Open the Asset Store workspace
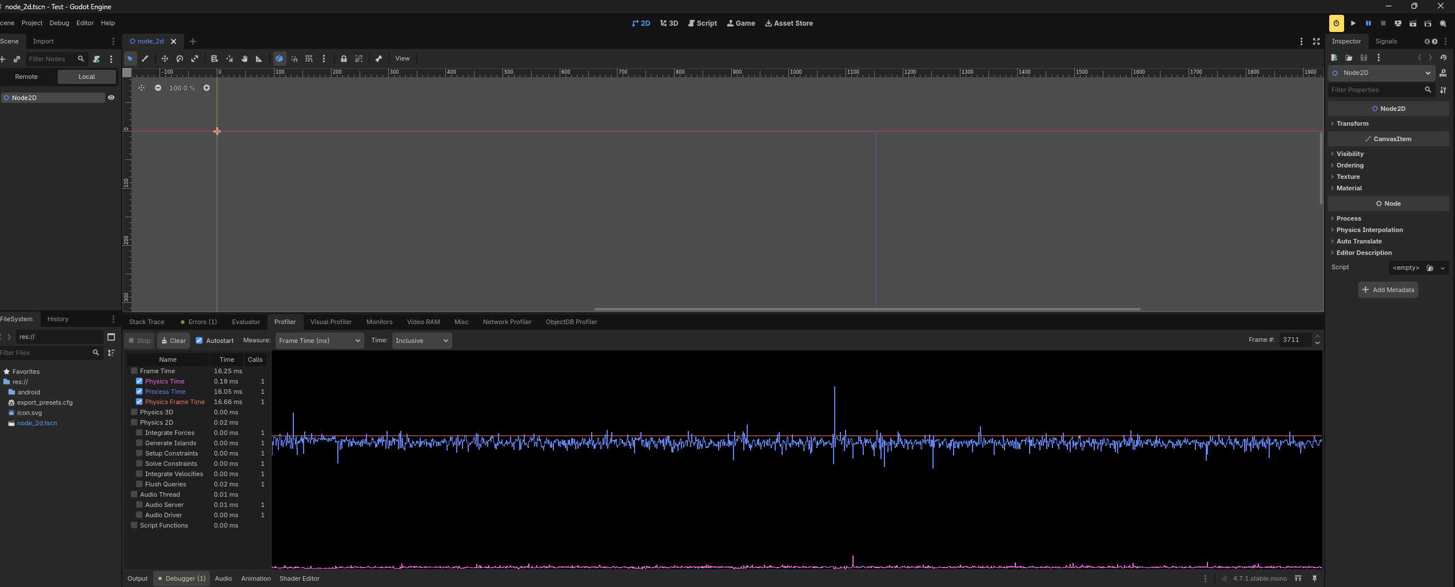Image resolution: width=1455 pixels, height=587 pixels. [x=789, y=23]
